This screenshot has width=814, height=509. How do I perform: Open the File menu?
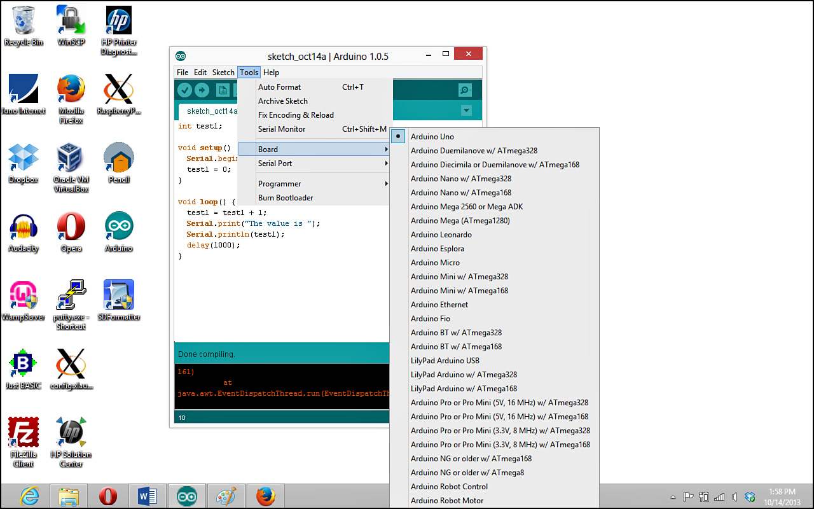pos(183,73)
